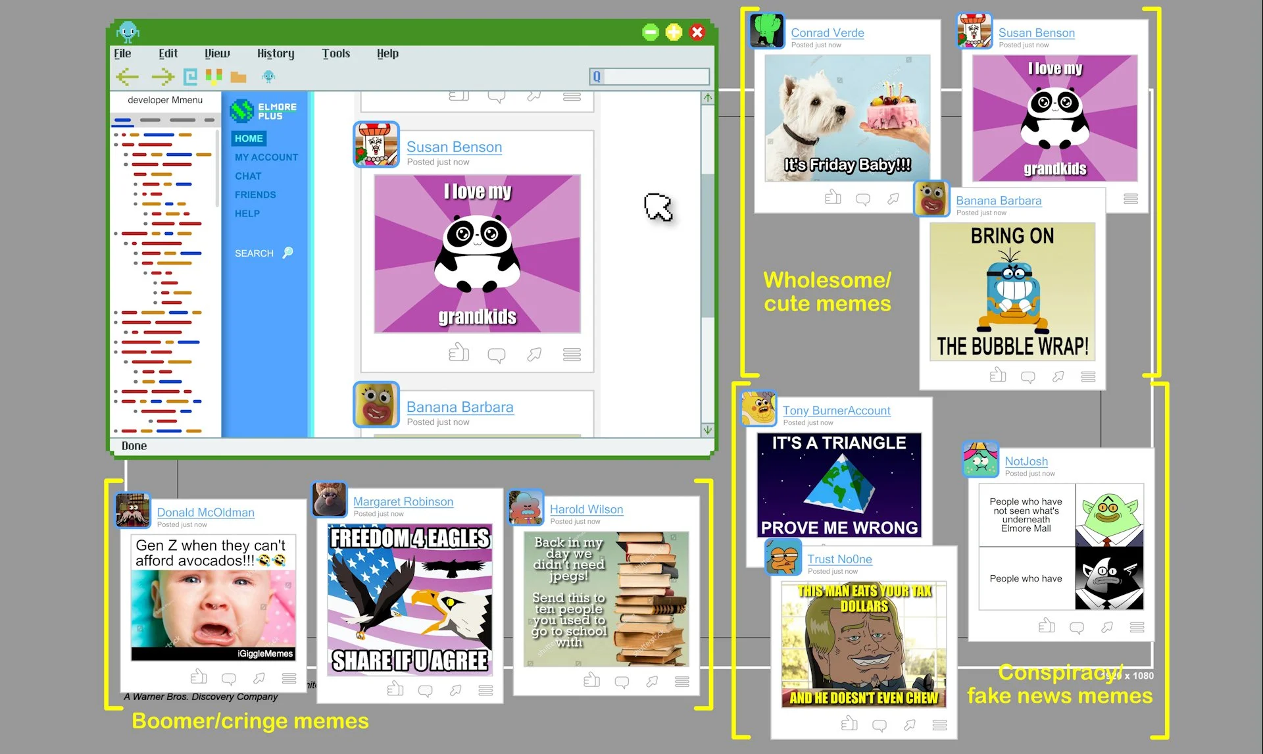Like Susan Benson's post in the browser
The width and height of the screenshot is (1263, 754).
point(459,353)
